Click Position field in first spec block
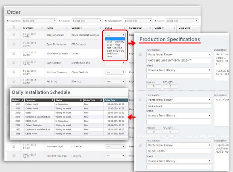The width and height of the screenshot is (233, 172). point(154,86)
